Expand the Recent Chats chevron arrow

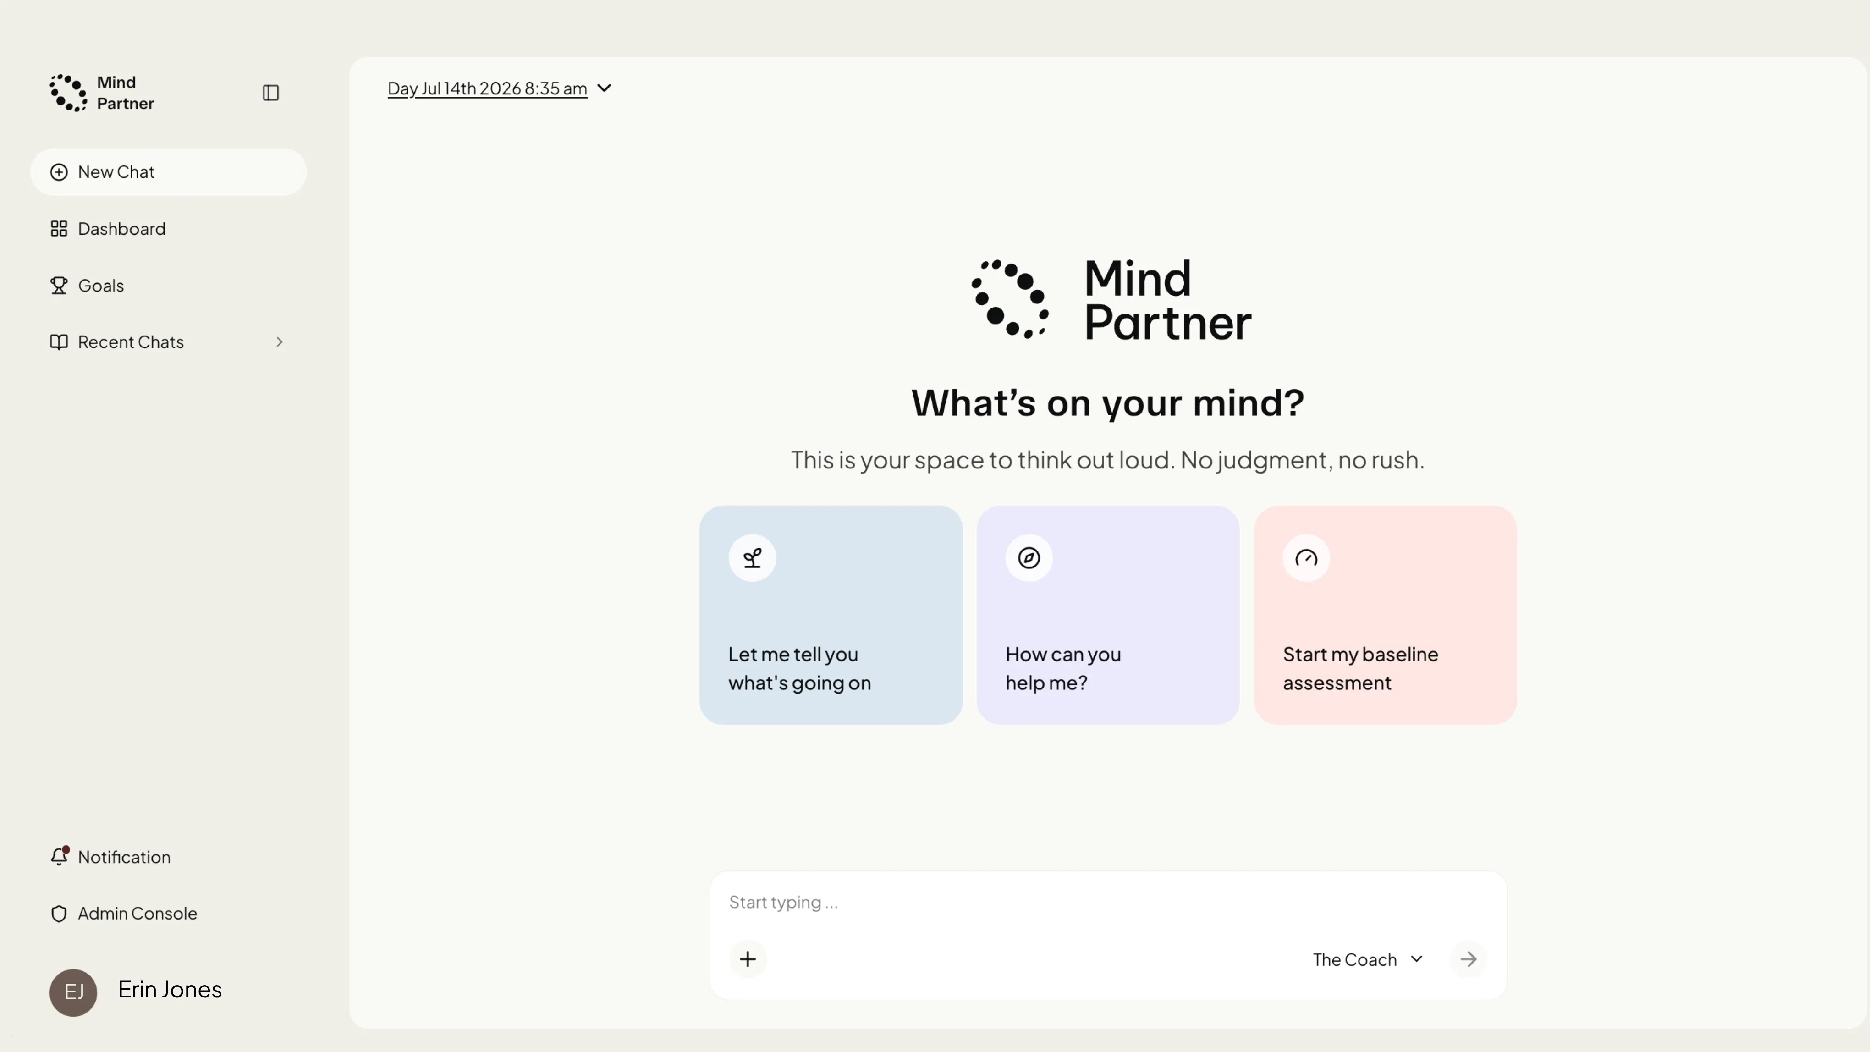coord(280,342)
